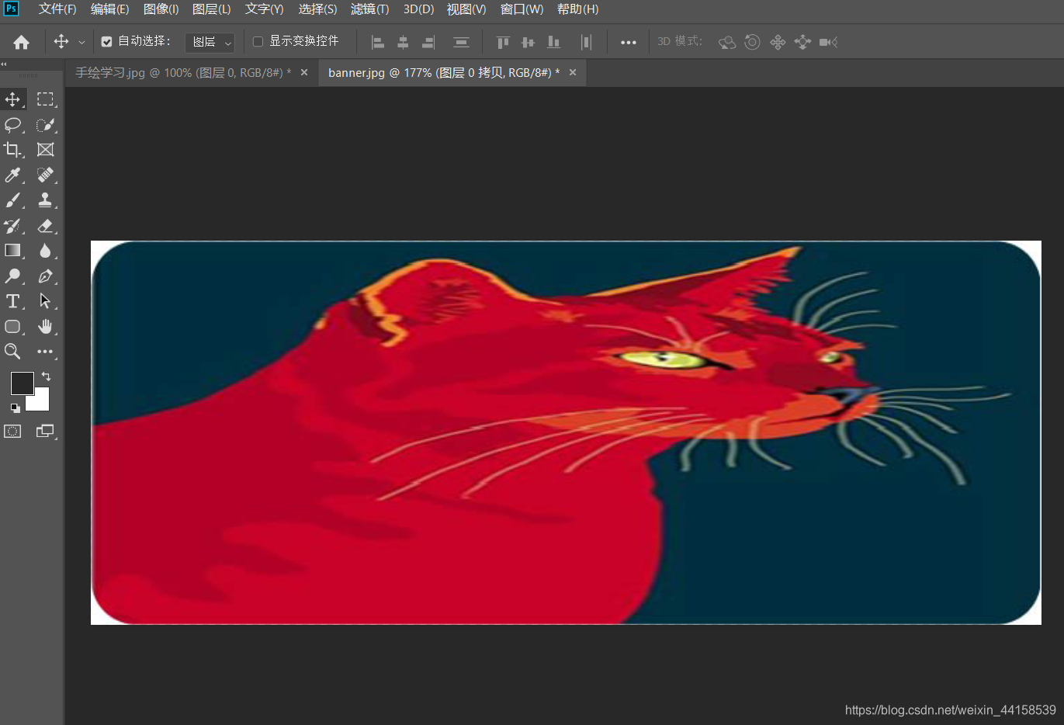Toggle the 自动选择 checkbox
Screen dimensions: 1064x725
click(106, 41)
